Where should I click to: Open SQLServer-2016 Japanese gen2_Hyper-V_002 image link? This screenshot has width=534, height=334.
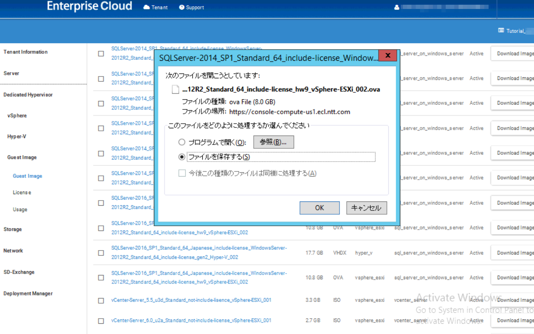(199, 253)
